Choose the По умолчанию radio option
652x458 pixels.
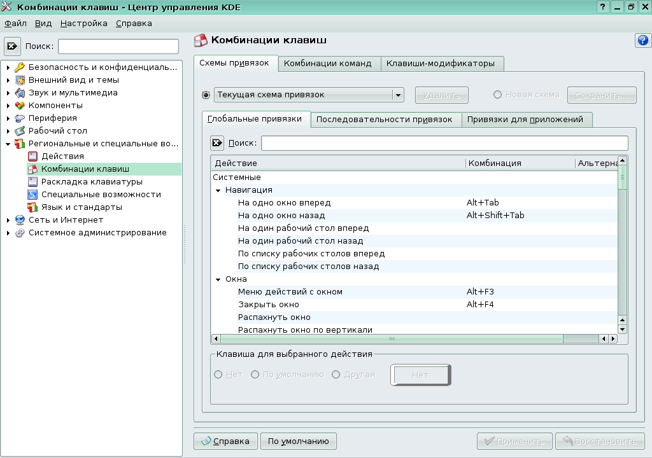coord(255,375)
